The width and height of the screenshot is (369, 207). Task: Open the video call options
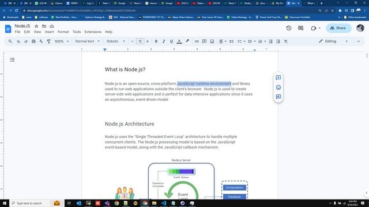point(315,28)
